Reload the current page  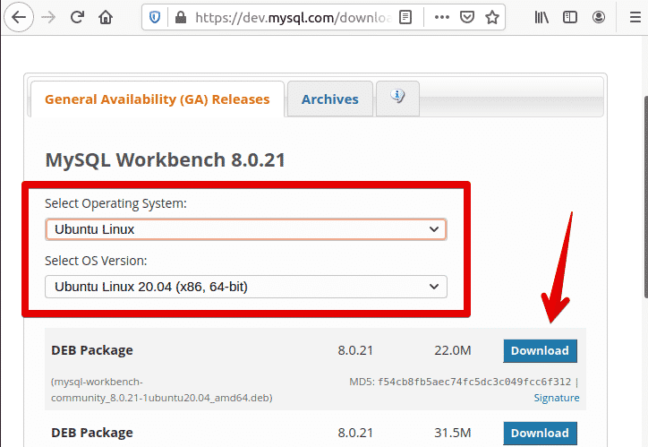77,17
